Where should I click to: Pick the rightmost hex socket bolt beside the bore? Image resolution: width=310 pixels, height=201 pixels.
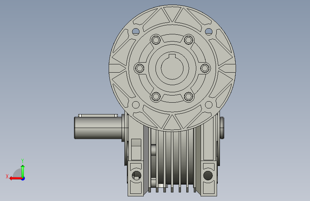click(205, 68)
